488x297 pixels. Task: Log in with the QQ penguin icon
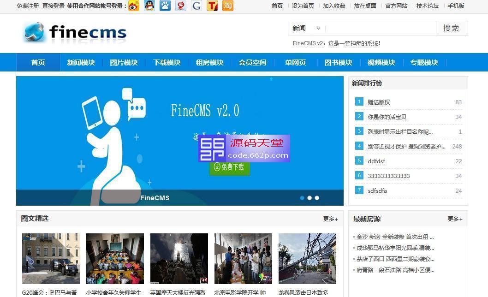pos(150,6)
